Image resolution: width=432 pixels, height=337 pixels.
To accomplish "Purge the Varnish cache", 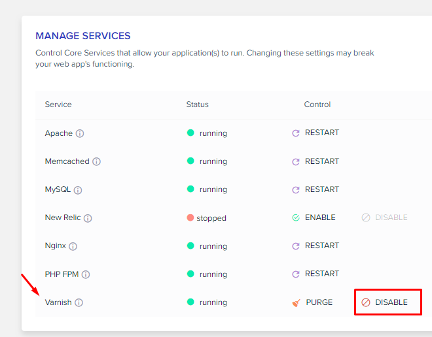I will (x=312, y=302).
